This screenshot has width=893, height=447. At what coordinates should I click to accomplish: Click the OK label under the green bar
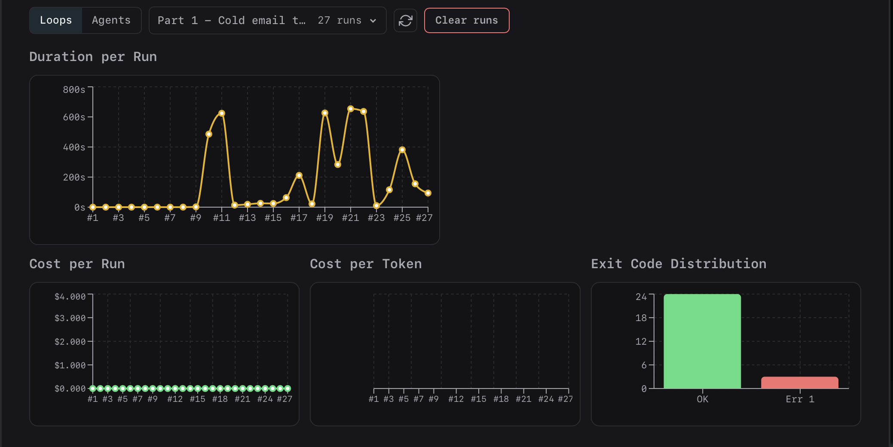click(703, 399)
